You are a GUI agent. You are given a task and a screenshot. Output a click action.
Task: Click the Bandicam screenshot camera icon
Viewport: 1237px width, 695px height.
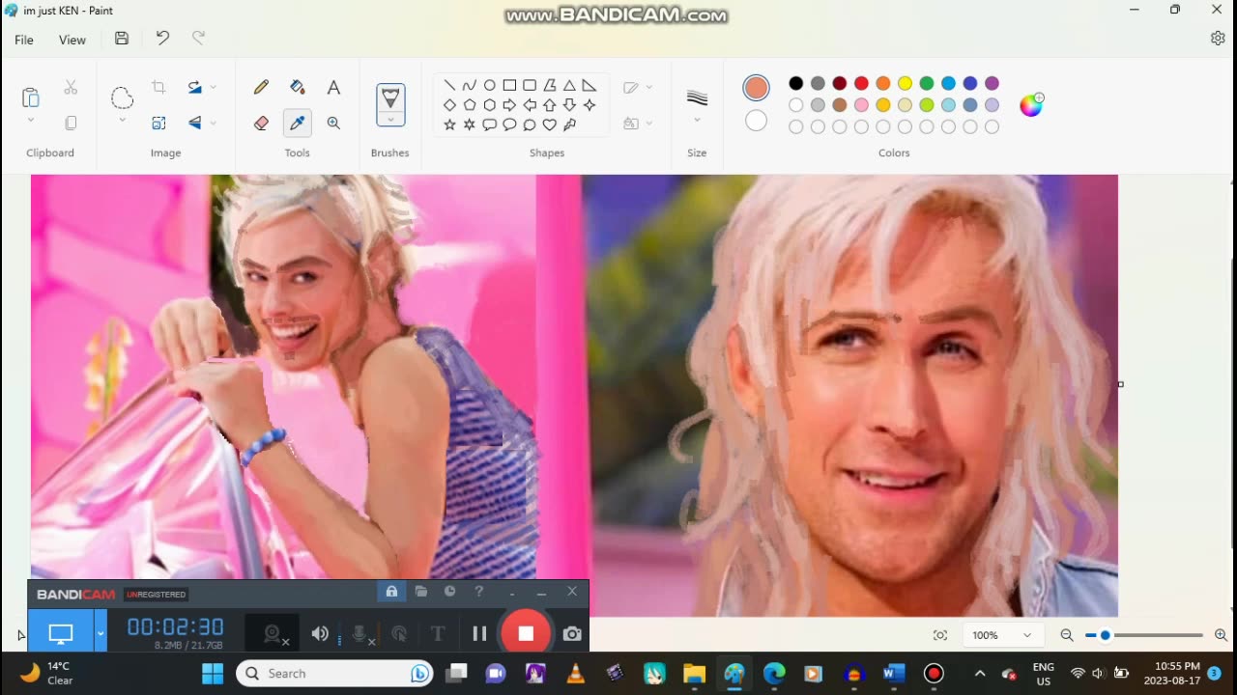click(572, 633)
